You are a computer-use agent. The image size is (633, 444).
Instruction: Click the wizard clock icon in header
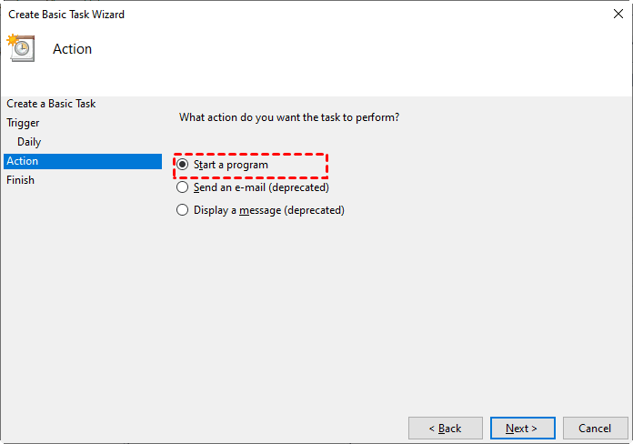20,47
